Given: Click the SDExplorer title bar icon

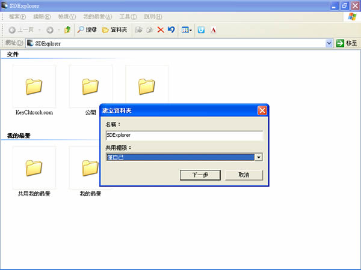Looking at the screenshot, I should [x=4, y=5].
